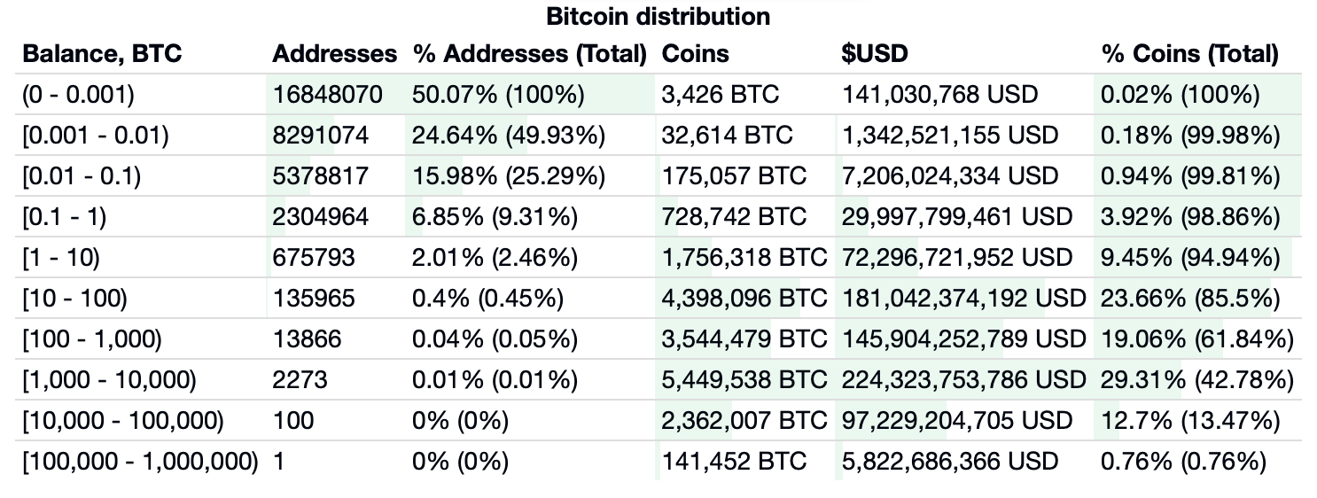Click the "Coins" column header
Viewport: 1317px width, 498px height.
click(695, 54)
